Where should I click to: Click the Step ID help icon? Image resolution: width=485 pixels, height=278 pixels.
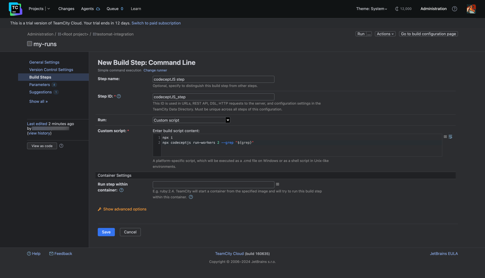coord(119,96)
